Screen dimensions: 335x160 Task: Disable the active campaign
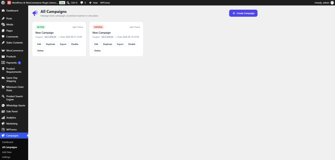point(75,44)
